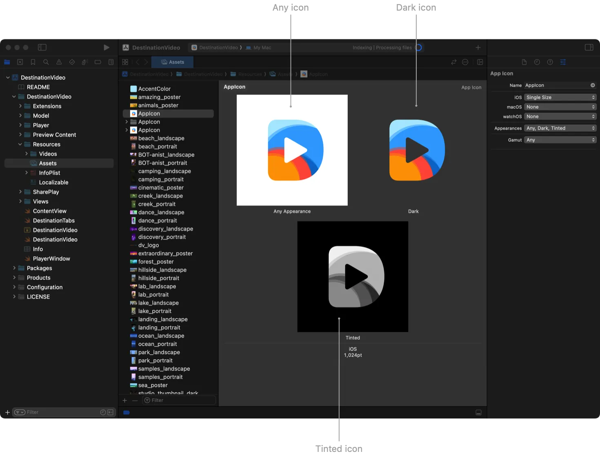Open the Issue navigator warning icon

[59, 62]
